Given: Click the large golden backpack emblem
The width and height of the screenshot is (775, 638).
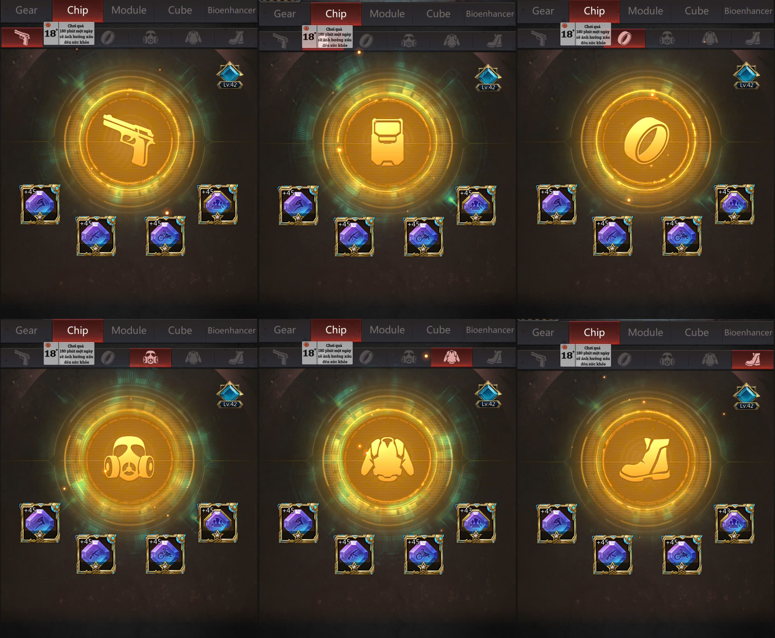Looking at the screenshot, I should click(387, 142).
